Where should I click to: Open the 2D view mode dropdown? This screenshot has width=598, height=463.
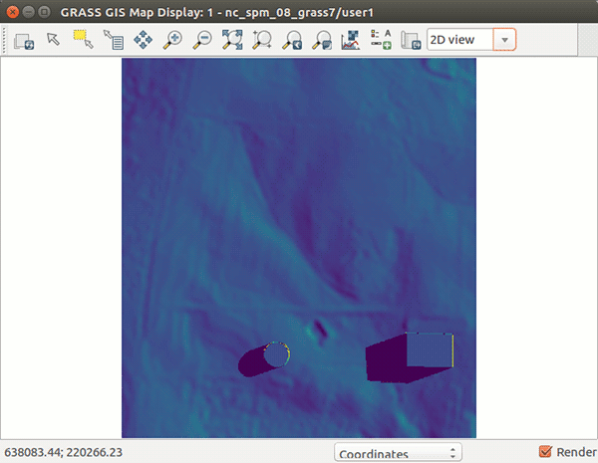click(x=459, y=40)
